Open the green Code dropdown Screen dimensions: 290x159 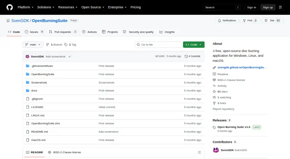point(194,45)
